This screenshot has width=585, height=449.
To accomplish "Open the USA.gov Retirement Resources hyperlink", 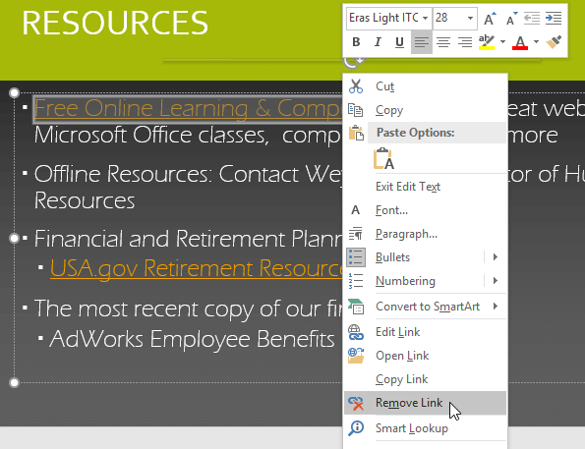I will click(197, 268).
